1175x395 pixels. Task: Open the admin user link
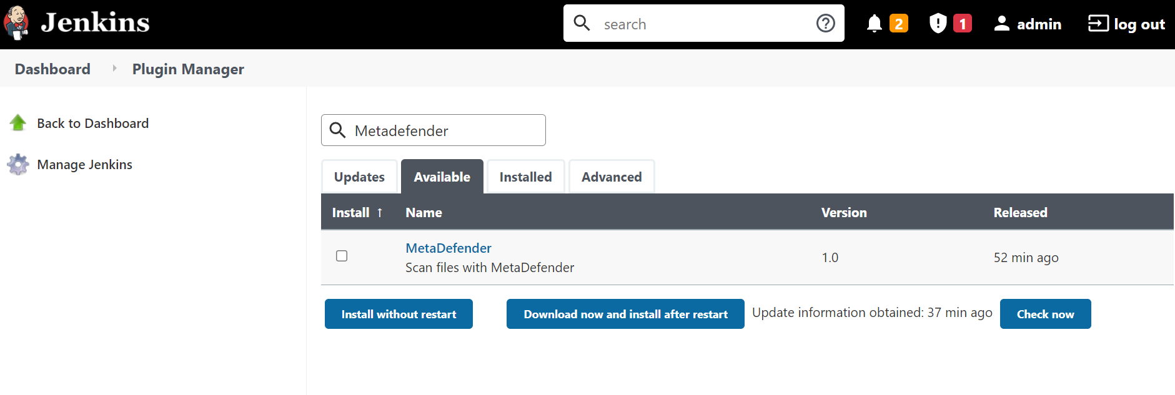[x=1039, y=24]
